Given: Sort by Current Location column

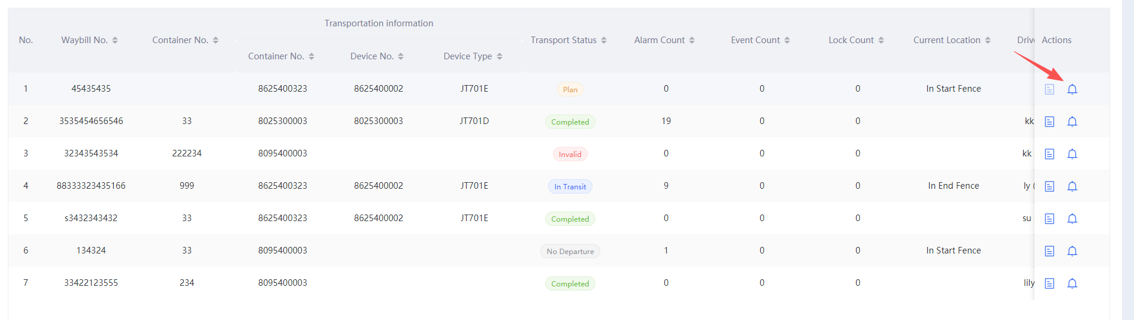Looking at the screenshot, I should [988, 40].
